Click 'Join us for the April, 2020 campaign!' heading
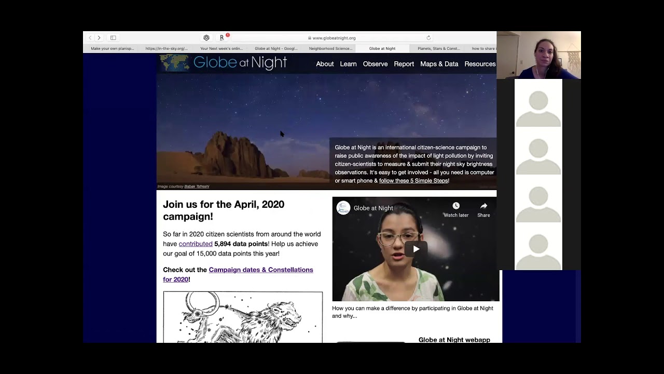 tap(224, 210)
